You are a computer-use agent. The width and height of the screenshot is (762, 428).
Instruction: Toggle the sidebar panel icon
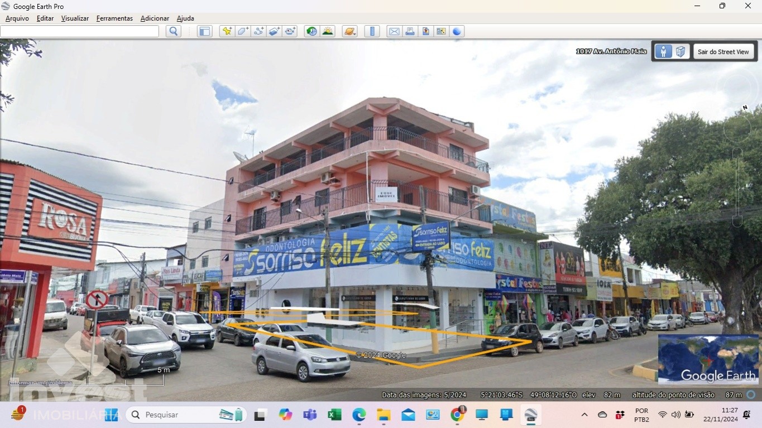(x=205, y=31)
